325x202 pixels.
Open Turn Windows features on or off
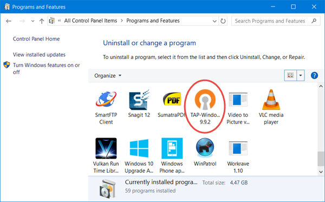(x=46, y=69)
